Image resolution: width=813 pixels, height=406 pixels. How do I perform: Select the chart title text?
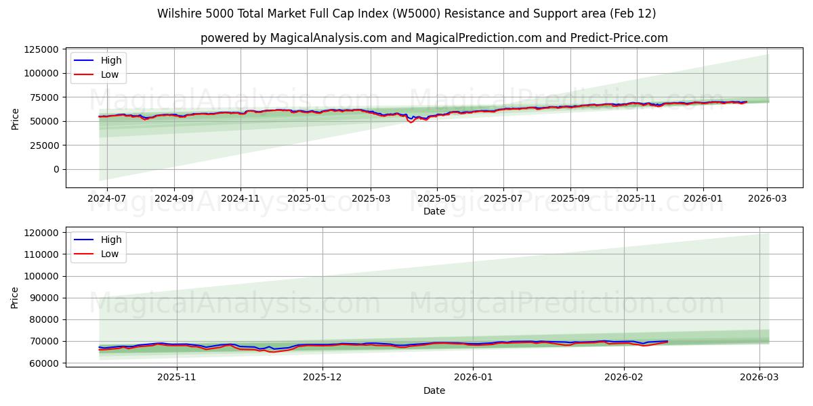tap(406, 15)
